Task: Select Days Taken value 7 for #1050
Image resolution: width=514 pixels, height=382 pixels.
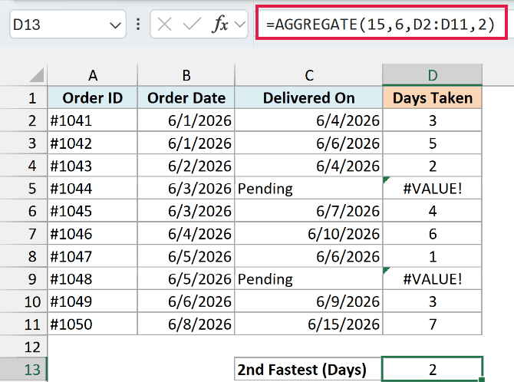Action: click(x=433, y=324)
